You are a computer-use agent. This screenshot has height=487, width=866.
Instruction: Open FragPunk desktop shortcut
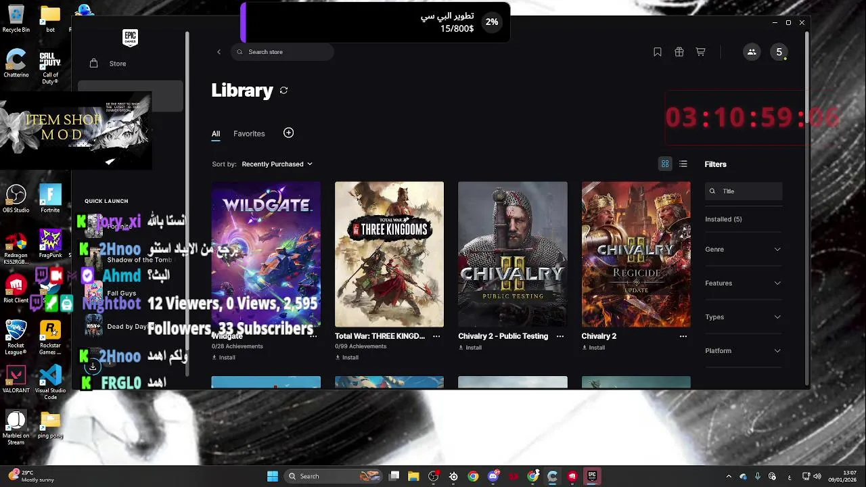[x=50, y=245]
